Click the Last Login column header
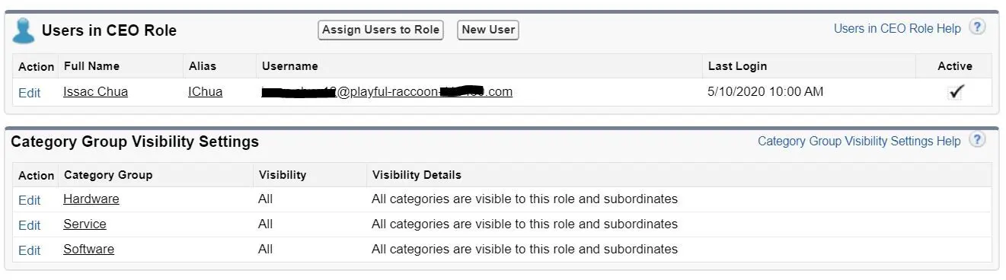 pyautogui.click(x=737, y=66)
